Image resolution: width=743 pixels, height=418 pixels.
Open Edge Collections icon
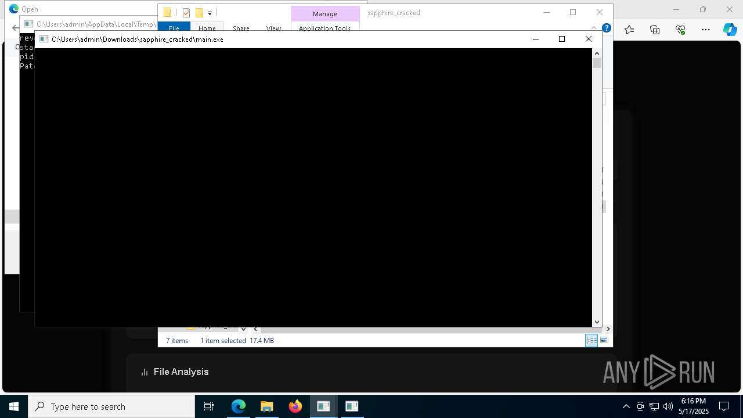(x=655, y=30)
